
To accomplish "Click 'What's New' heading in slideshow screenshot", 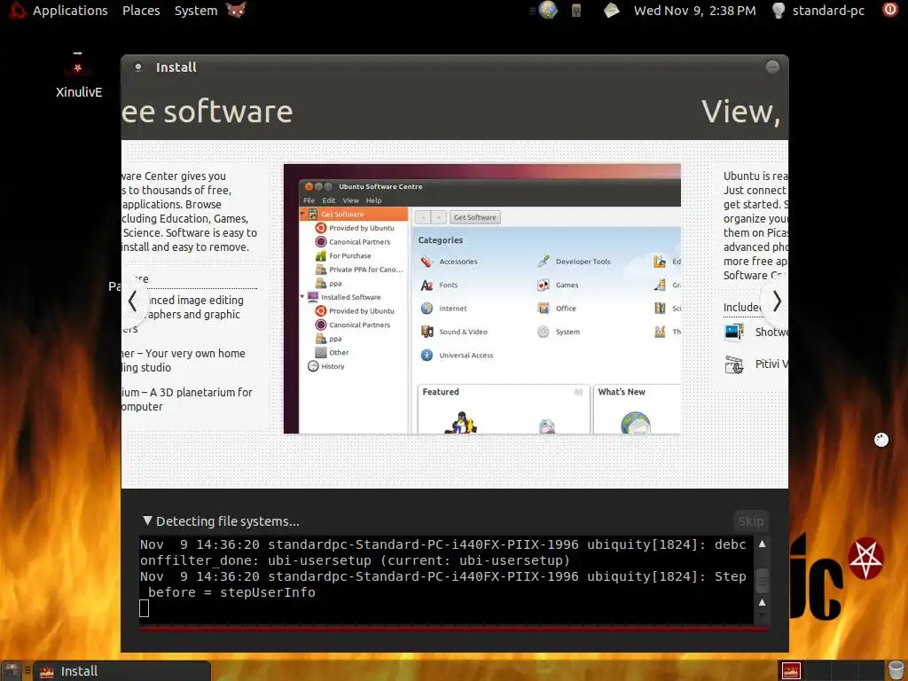I will pyautogui.click(x=622, y=392).
